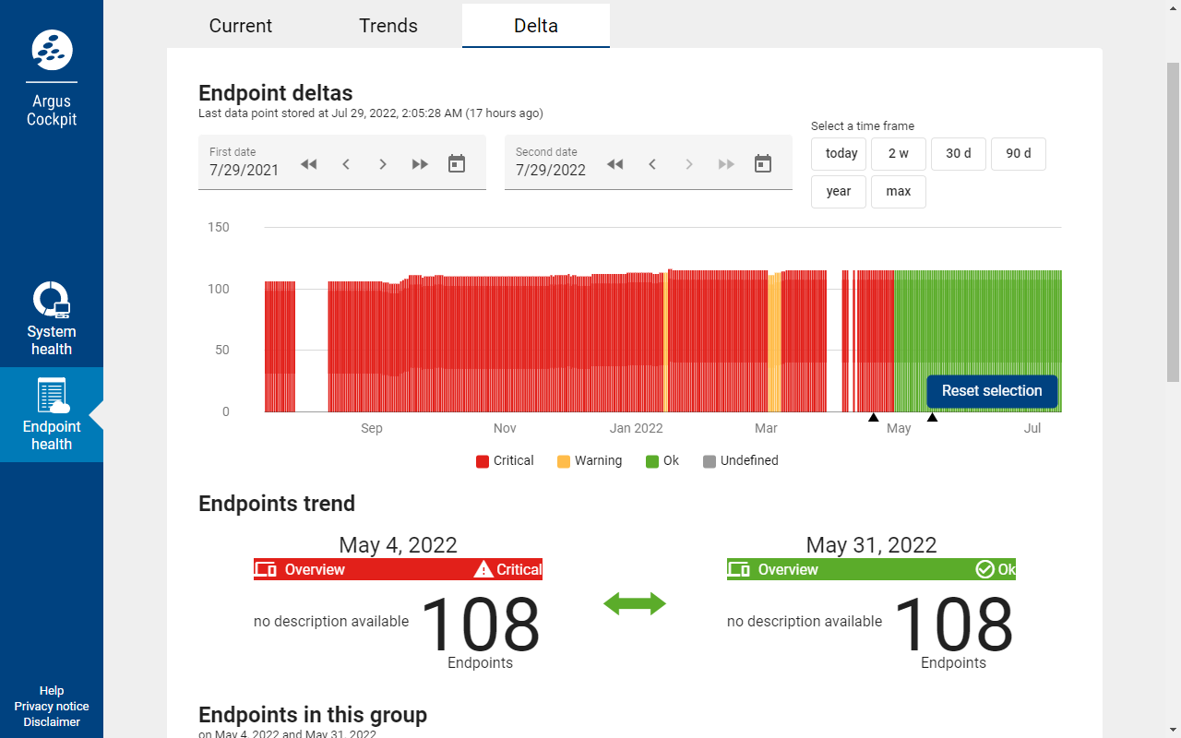The height and width of the screenshot is (738, 1181).
Task: Open the Privacy notice link
Action: 52,707
